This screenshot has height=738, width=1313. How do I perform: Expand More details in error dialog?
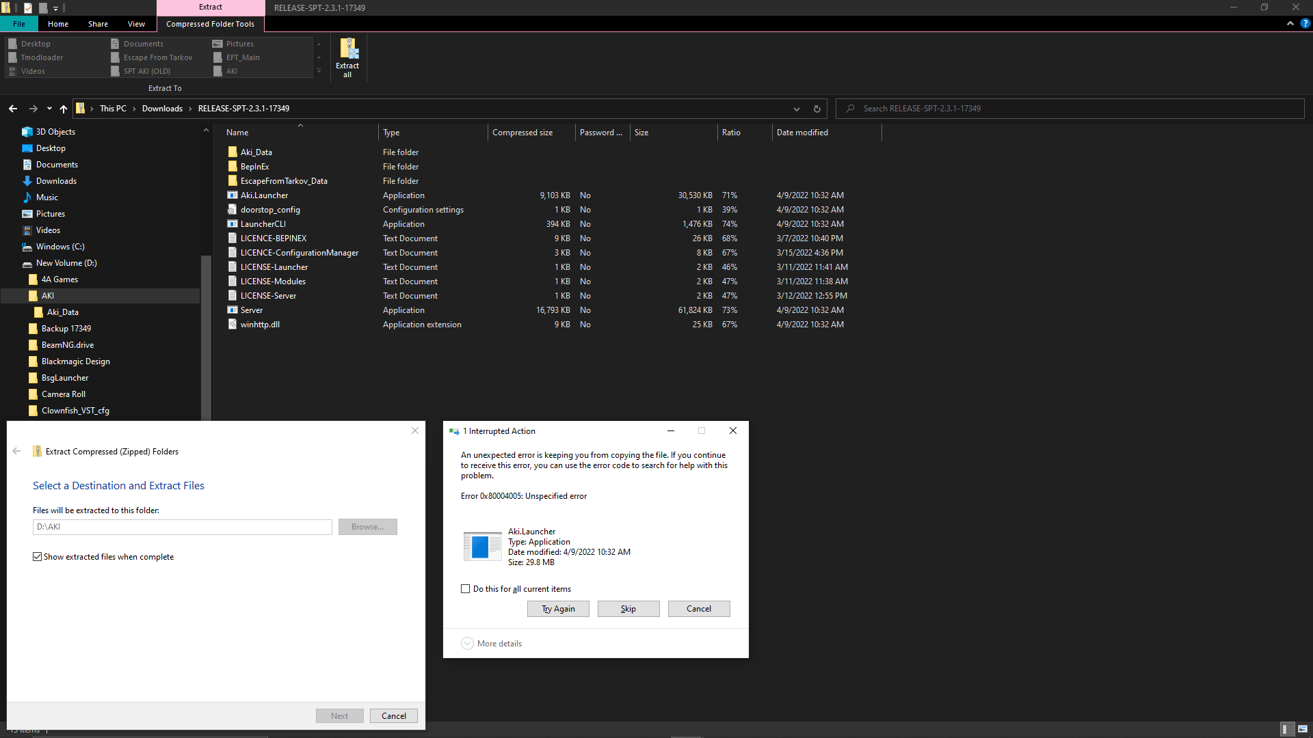(468, 644)
